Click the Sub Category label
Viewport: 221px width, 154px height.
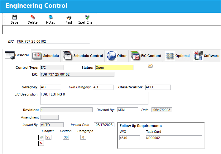[80, 87]
